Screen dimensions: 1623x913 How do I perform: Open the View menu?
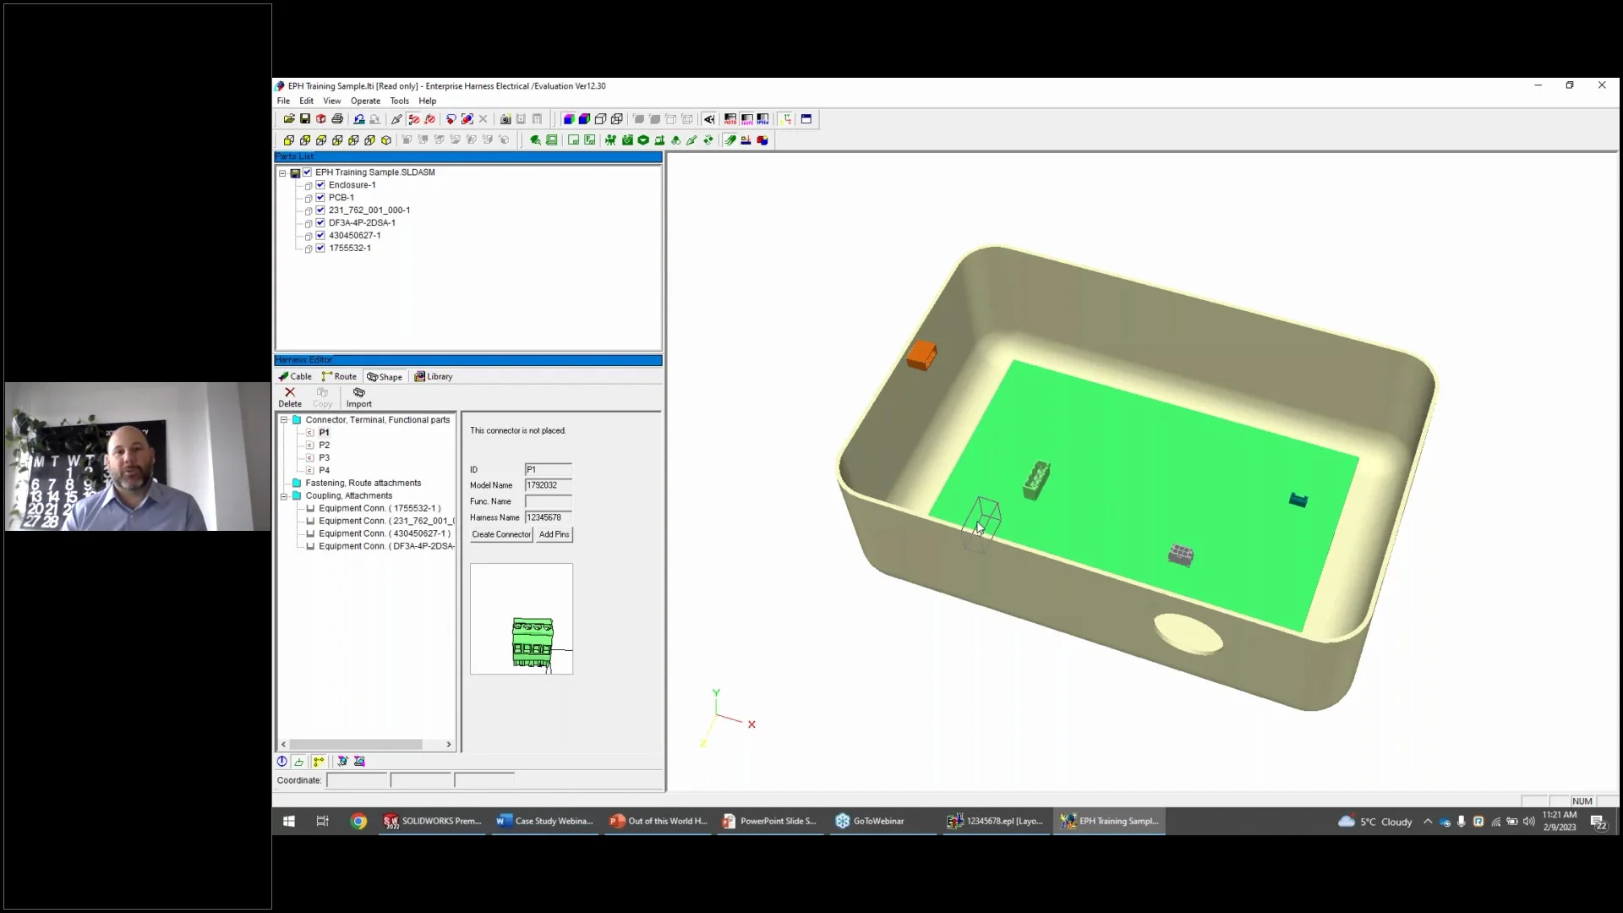pos(332,101)
